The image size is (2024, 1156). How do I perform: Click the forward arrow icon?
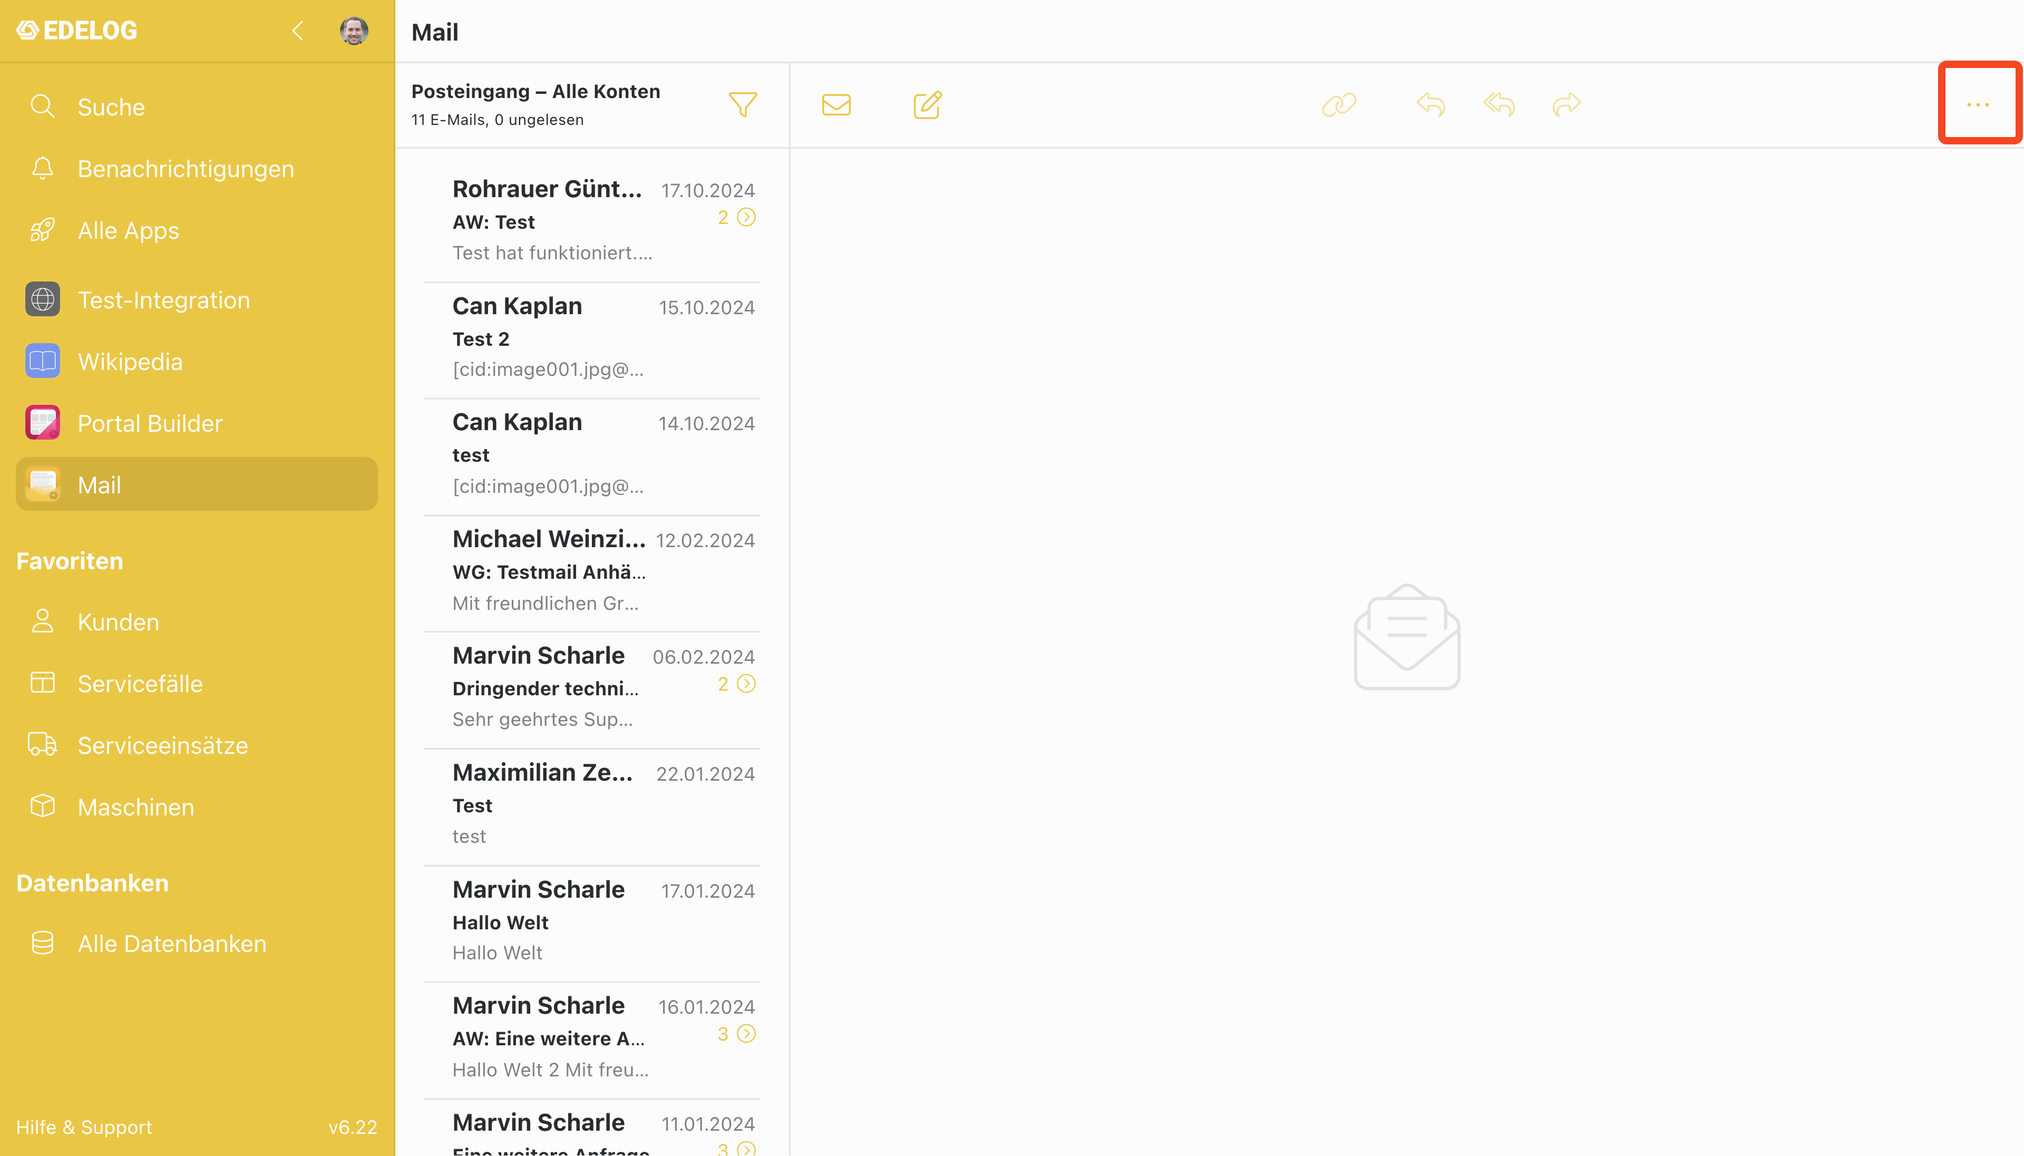pos(1567,105)
